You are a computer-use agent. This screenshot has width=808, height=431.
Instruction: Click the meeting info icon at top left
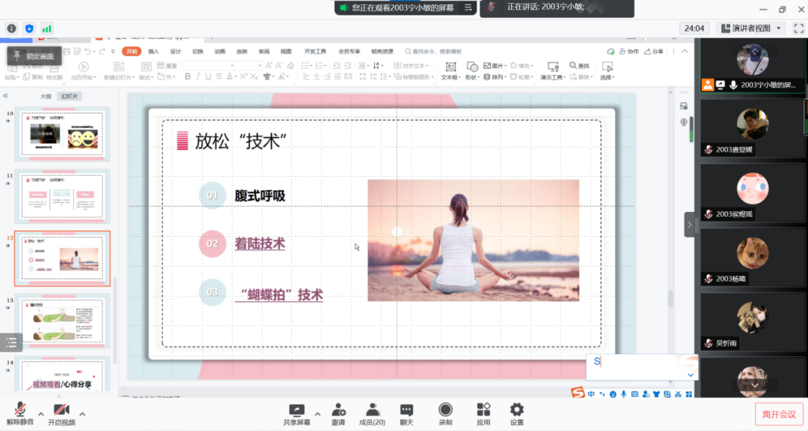click(11, 28)
